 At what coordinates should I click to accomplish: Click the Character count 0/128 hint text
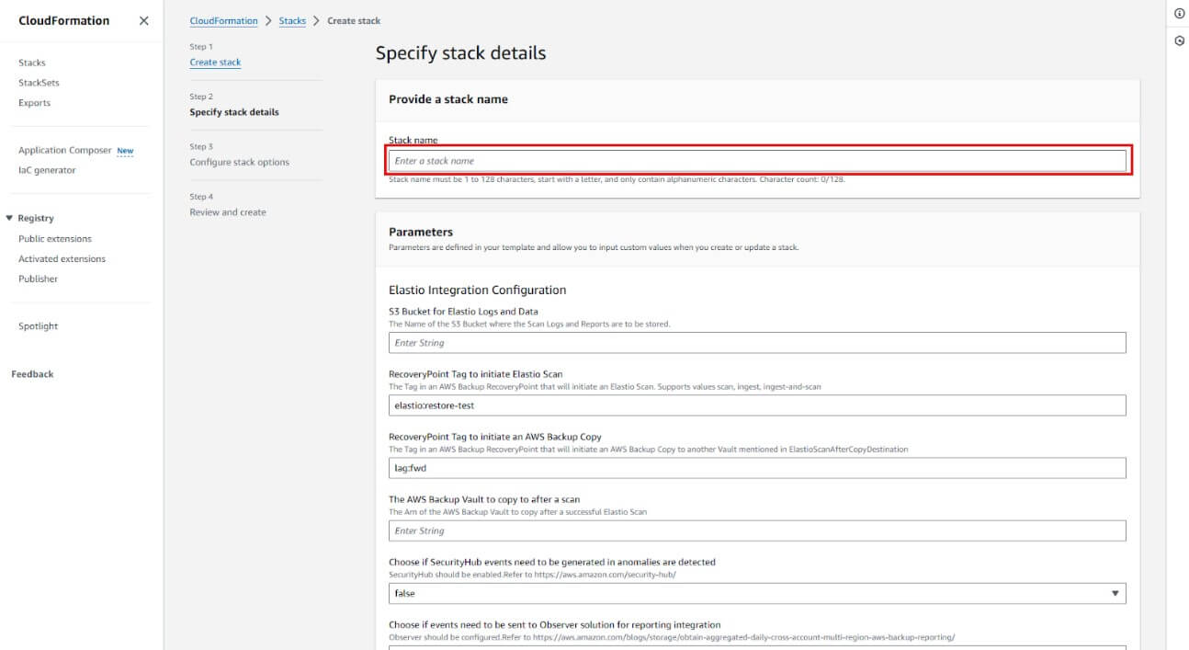tap(802, 179)
